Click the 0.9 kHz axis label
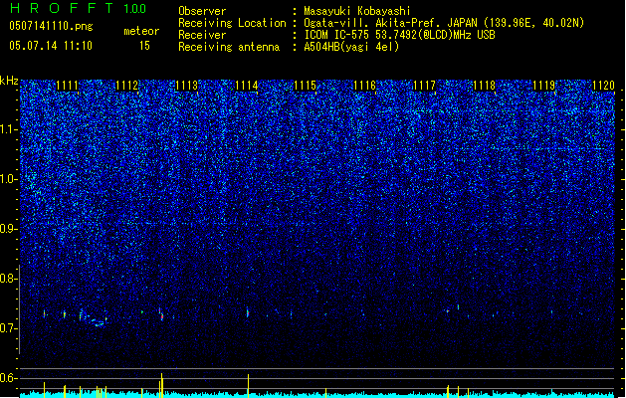 click(8, 229)
